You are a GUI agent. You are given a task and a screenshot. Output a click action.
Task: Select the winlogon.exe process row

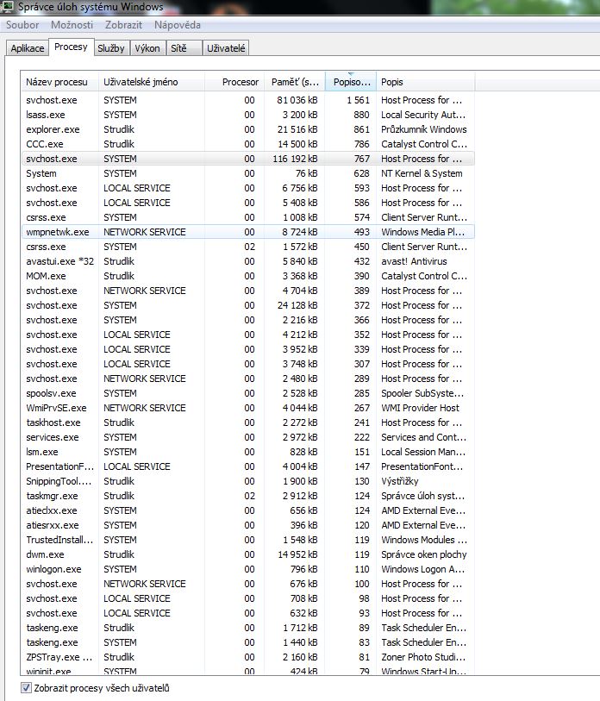click(x=247, y=569)
